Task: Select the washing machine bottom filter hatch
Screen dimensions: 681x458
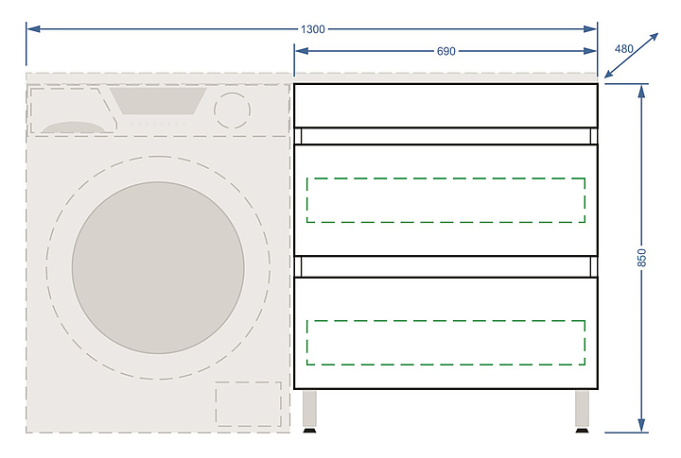Action: pyautogui.click(x=248, y=404)
